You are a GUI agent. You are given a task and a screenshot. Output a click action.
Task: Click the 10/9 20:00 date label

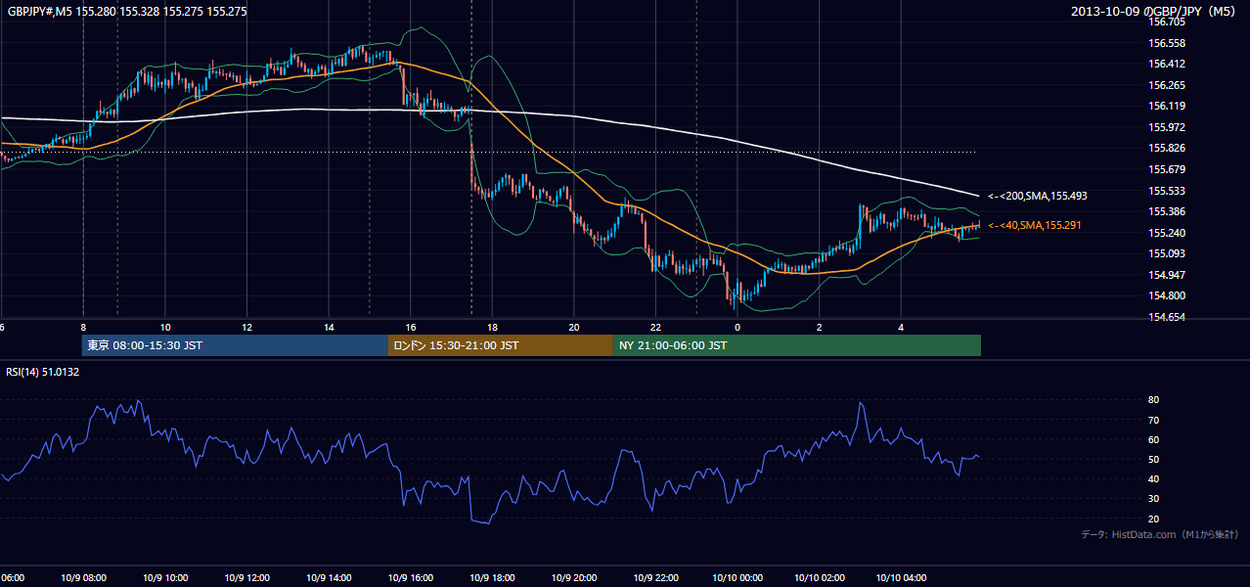[574, 578]
